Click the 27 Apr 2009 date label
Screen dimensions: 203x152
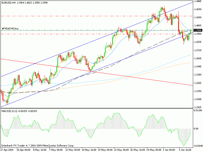(x=7, y=150)
